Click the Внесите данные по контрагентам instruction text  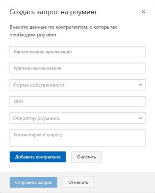pos(63,31)
